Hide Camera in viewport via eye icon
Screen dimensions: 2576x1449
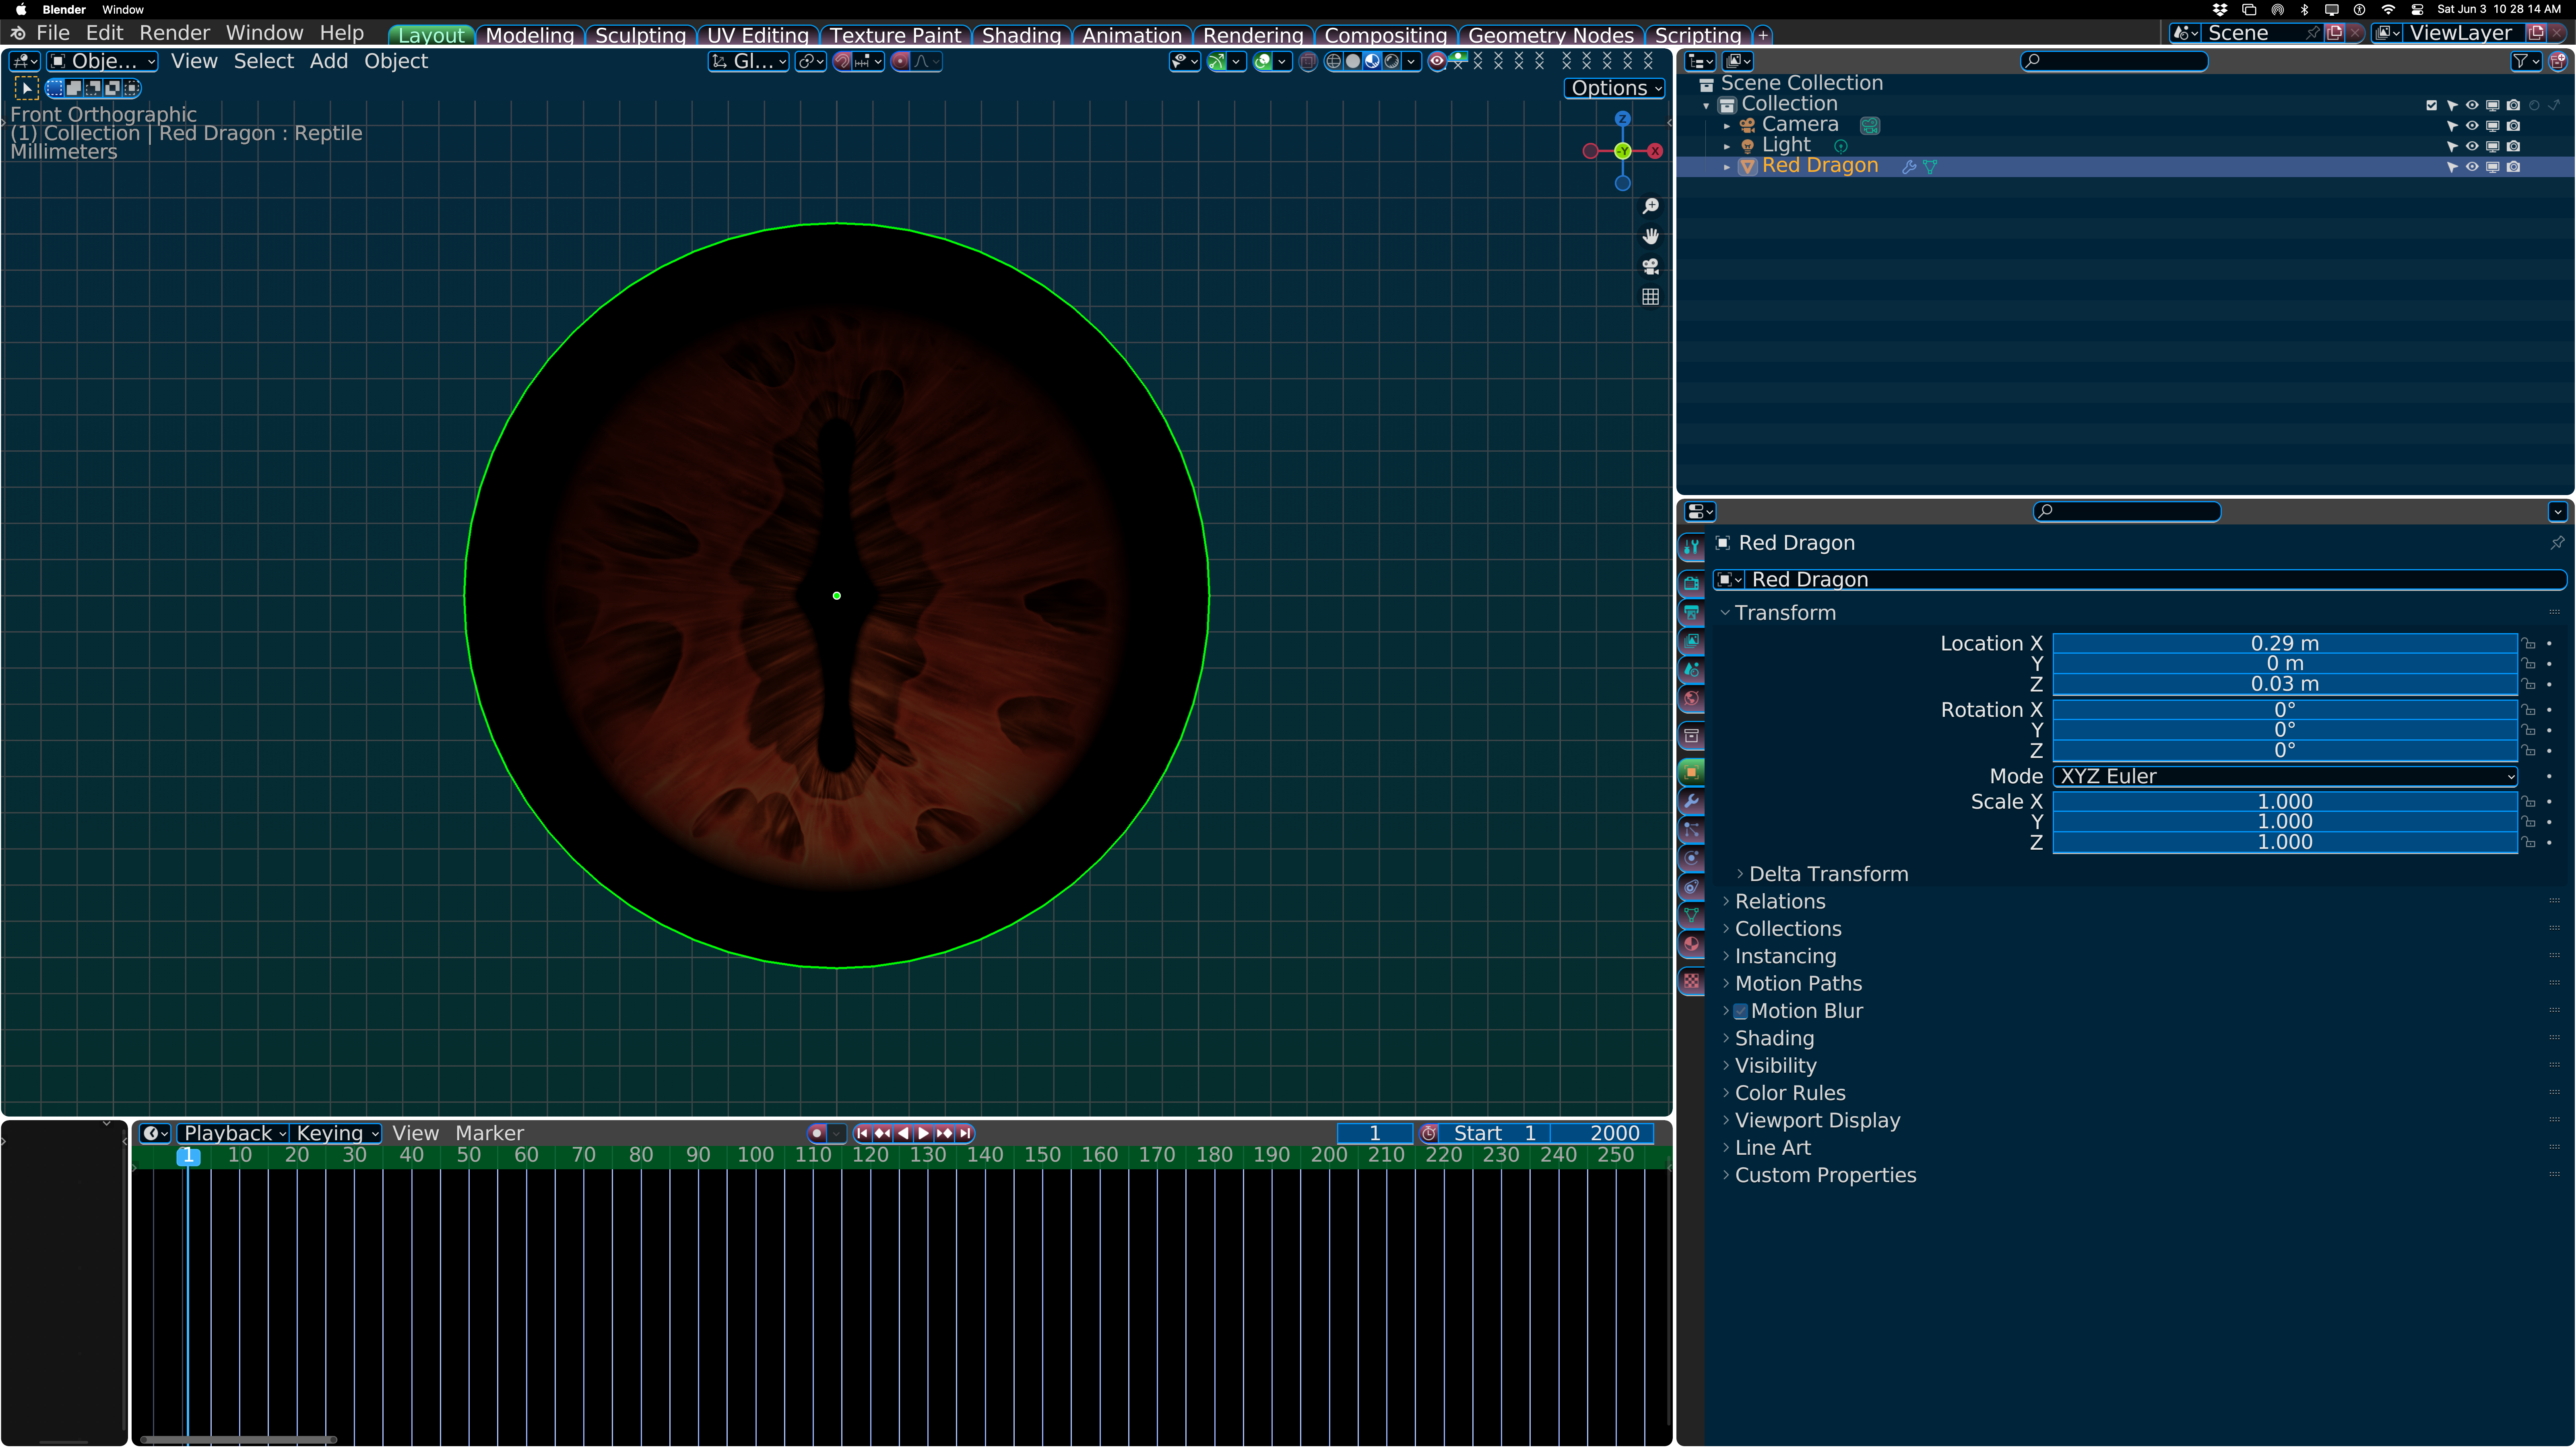point(2472,126)
